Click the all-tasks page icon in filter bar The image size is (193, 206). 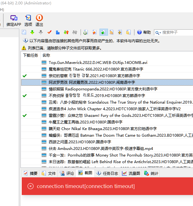(24, 32)
